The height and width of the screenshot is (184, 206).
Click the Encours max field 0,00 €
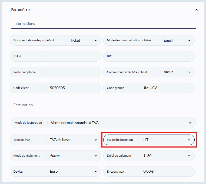point(149,172)
